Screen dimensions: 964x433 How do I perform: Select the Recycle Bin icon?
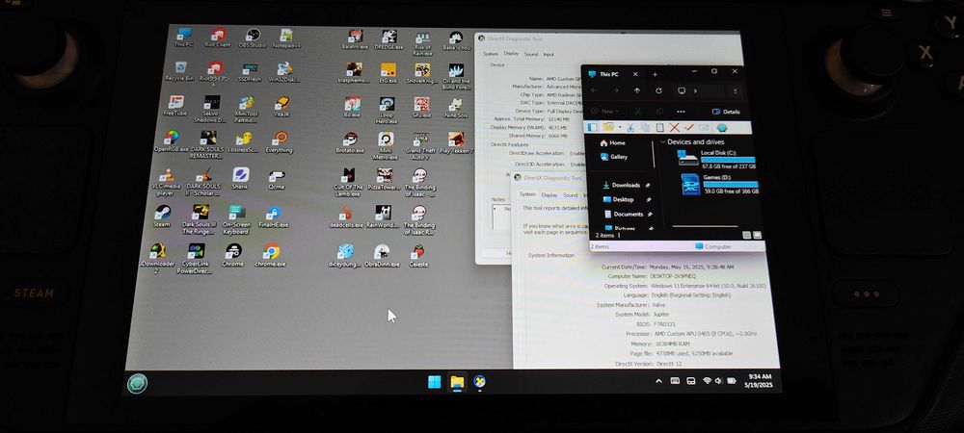click(179, 71)
